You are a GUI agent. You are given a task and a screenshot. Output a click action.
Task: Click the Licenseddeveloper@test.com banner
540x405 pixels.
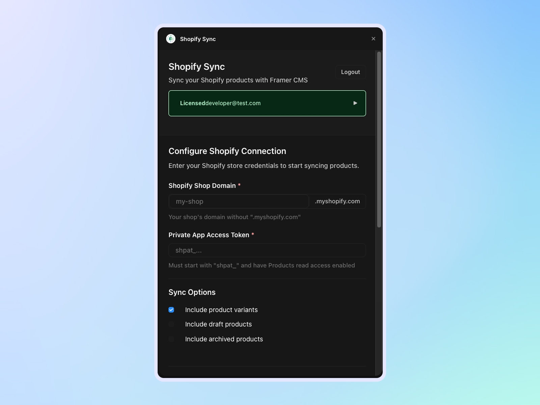coord(267,103)
